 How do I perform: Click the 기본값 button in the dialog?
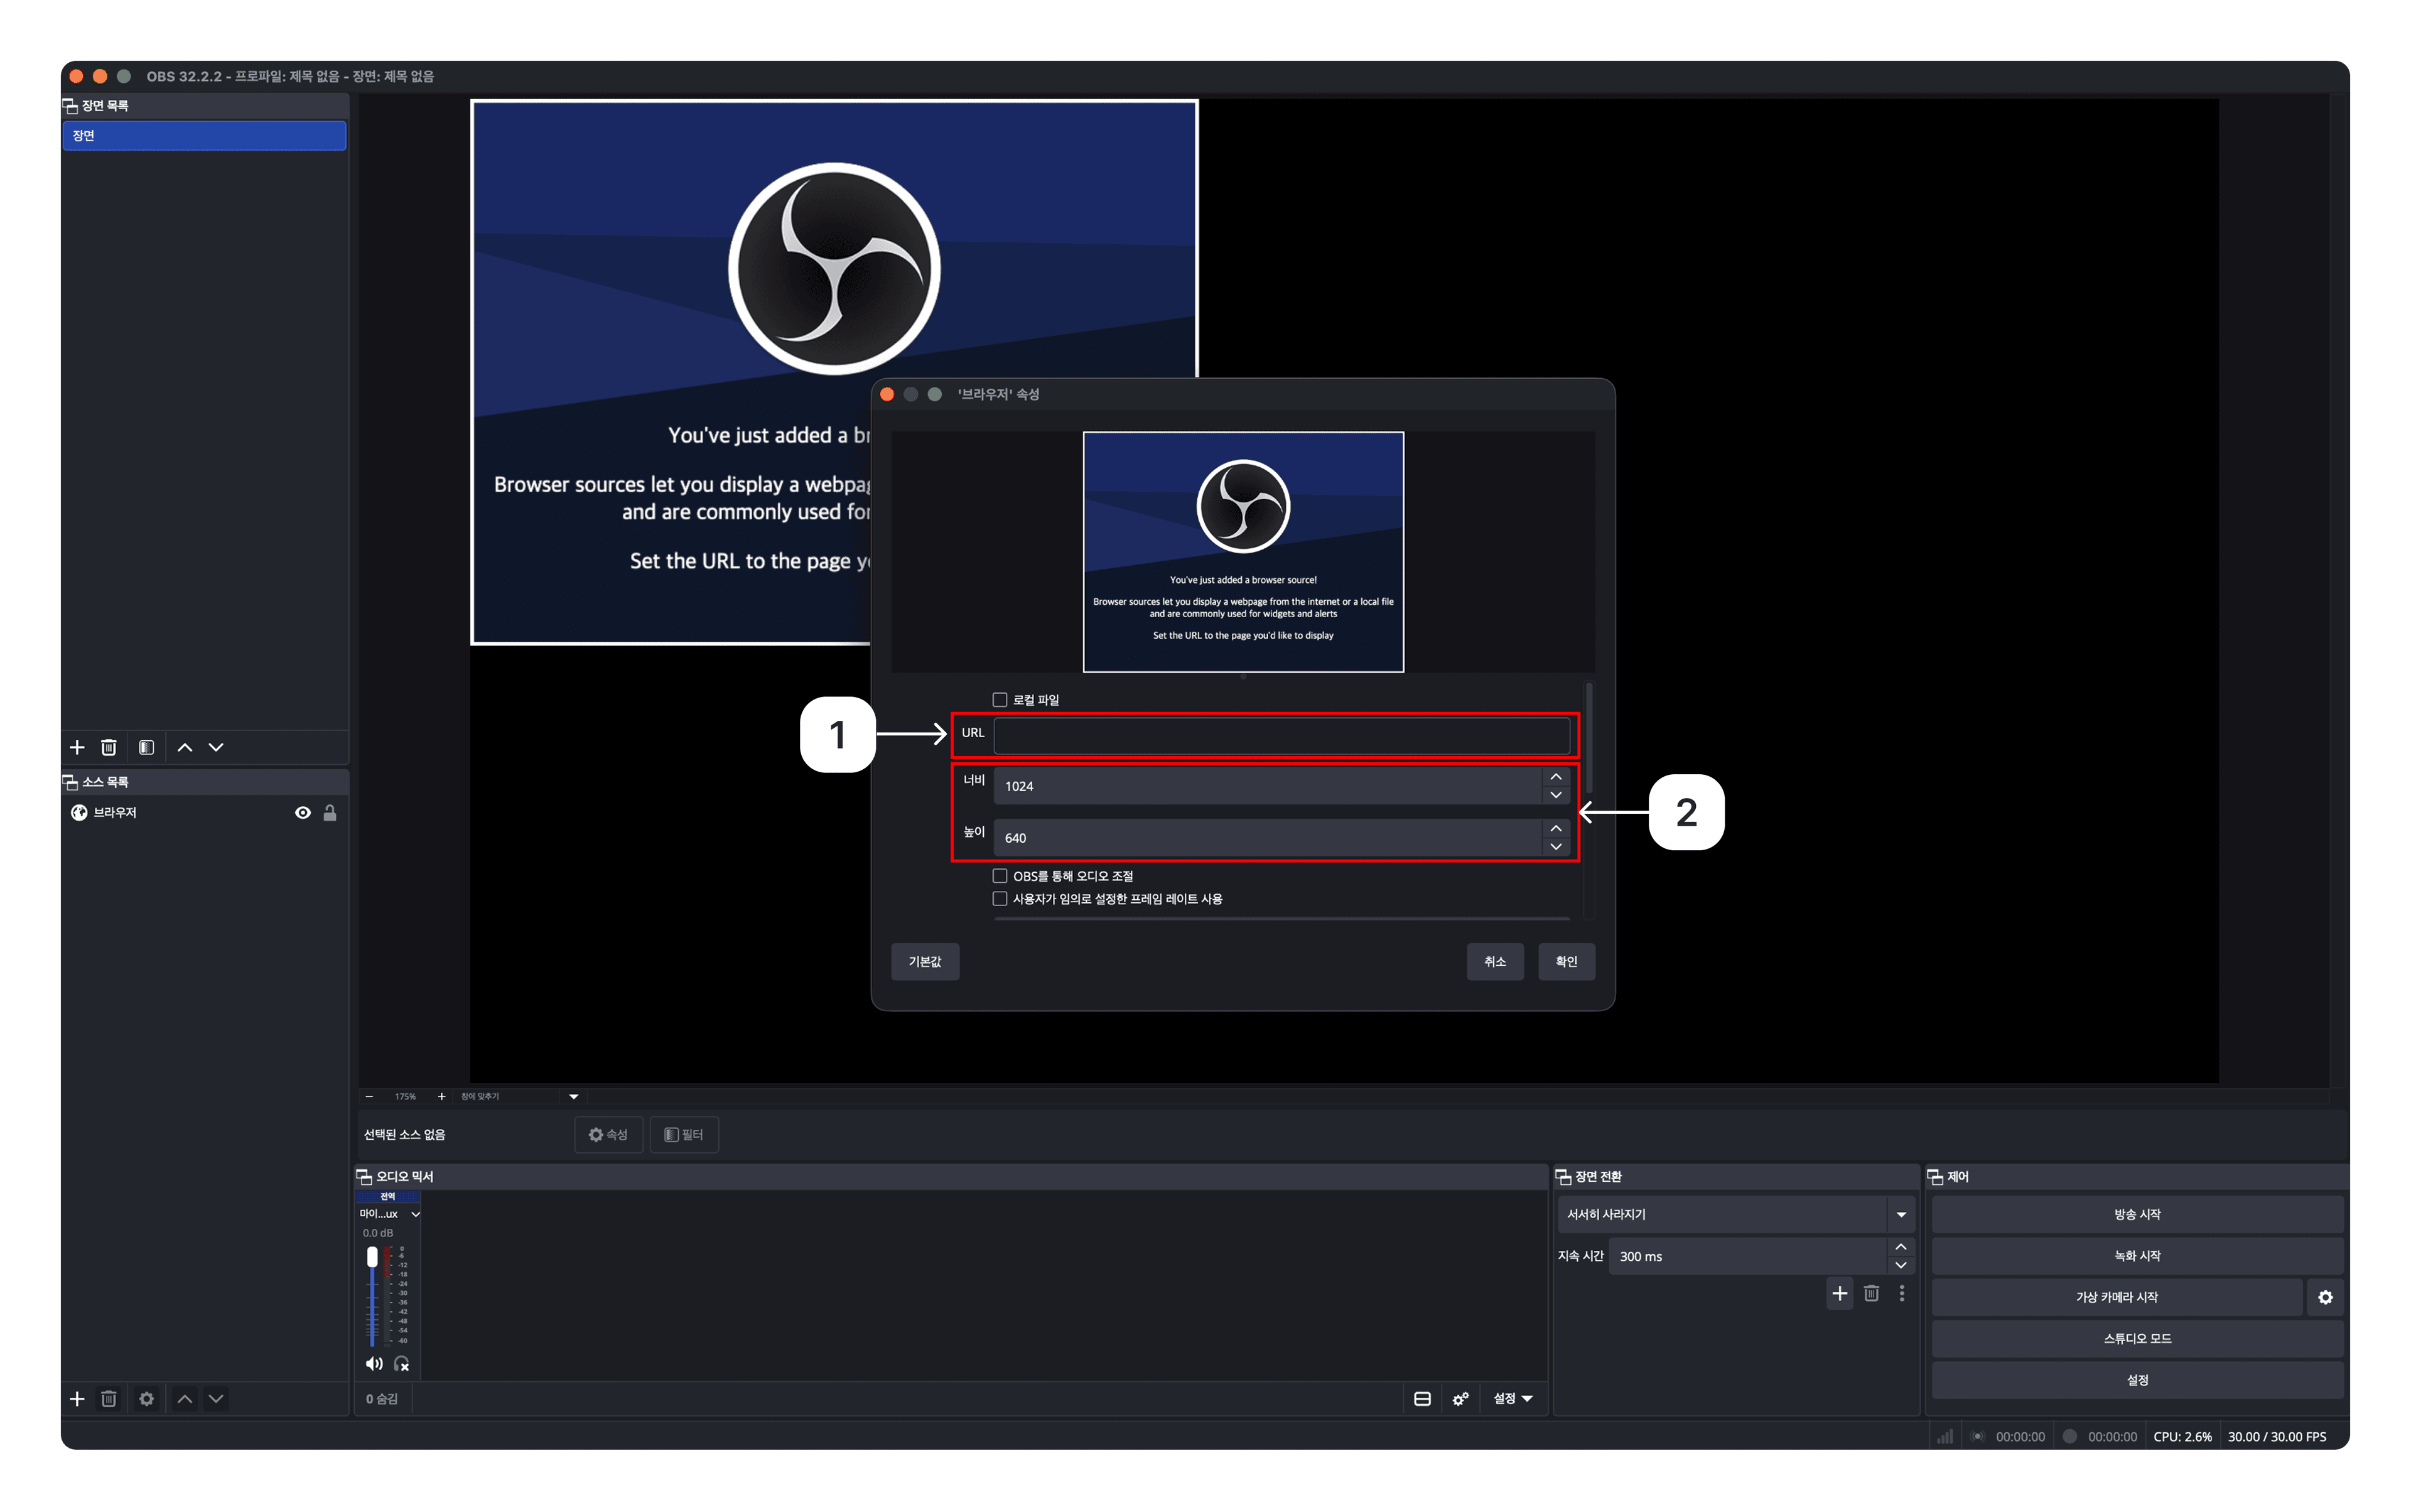(925, 962)
